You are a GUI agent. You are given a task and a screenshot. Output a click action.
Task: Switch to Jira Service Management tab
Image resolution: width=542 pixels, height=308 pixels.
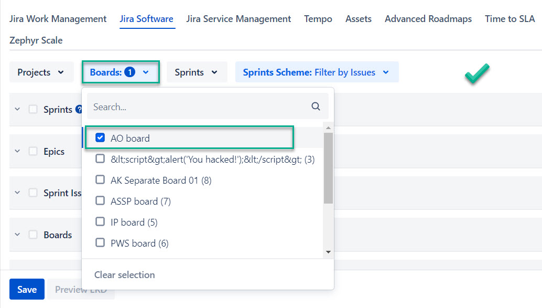(239, 19)
